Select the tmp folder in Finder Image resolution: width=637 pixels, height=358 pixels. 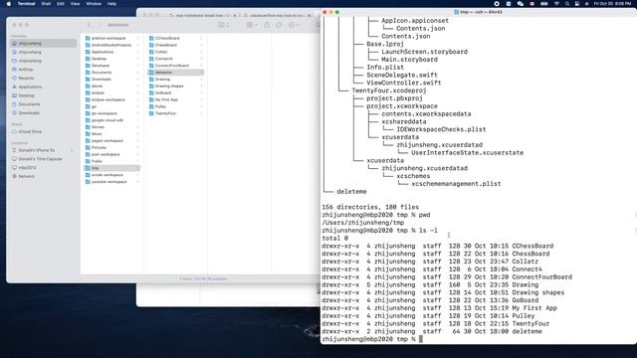coord(111,168)
